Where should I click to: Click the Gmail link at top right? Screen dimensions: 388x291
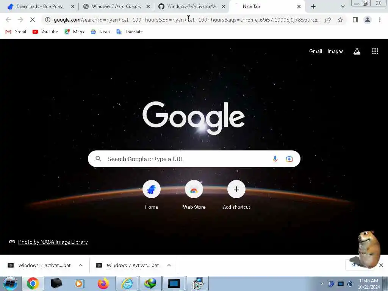316,51
